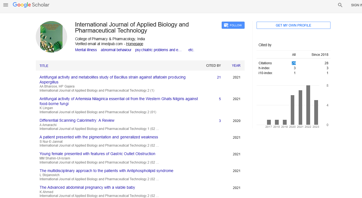Screen dimensions: 362x198
Task: Open the Homepage link
Action: pyautogui.click(x=135, y=44)
